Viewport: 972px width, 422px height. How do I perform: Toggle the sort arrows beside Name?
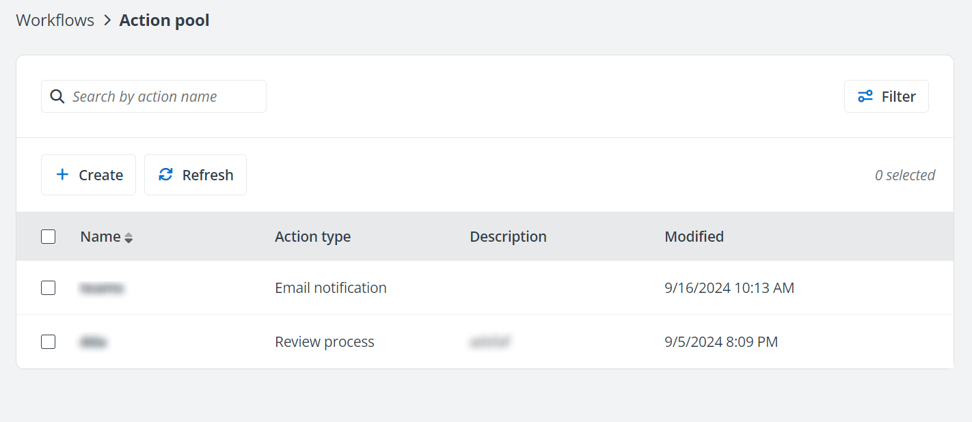[129, 238]
